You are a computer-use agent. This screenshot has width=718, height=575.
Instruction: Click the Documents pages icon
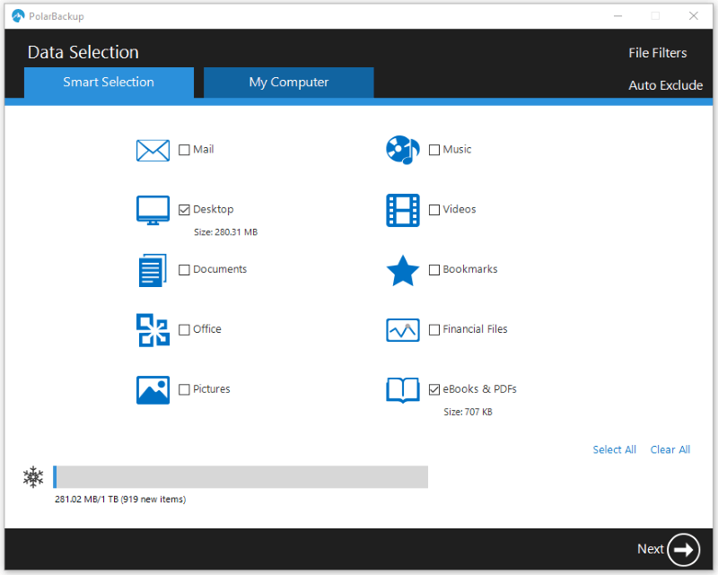[153, 270]
